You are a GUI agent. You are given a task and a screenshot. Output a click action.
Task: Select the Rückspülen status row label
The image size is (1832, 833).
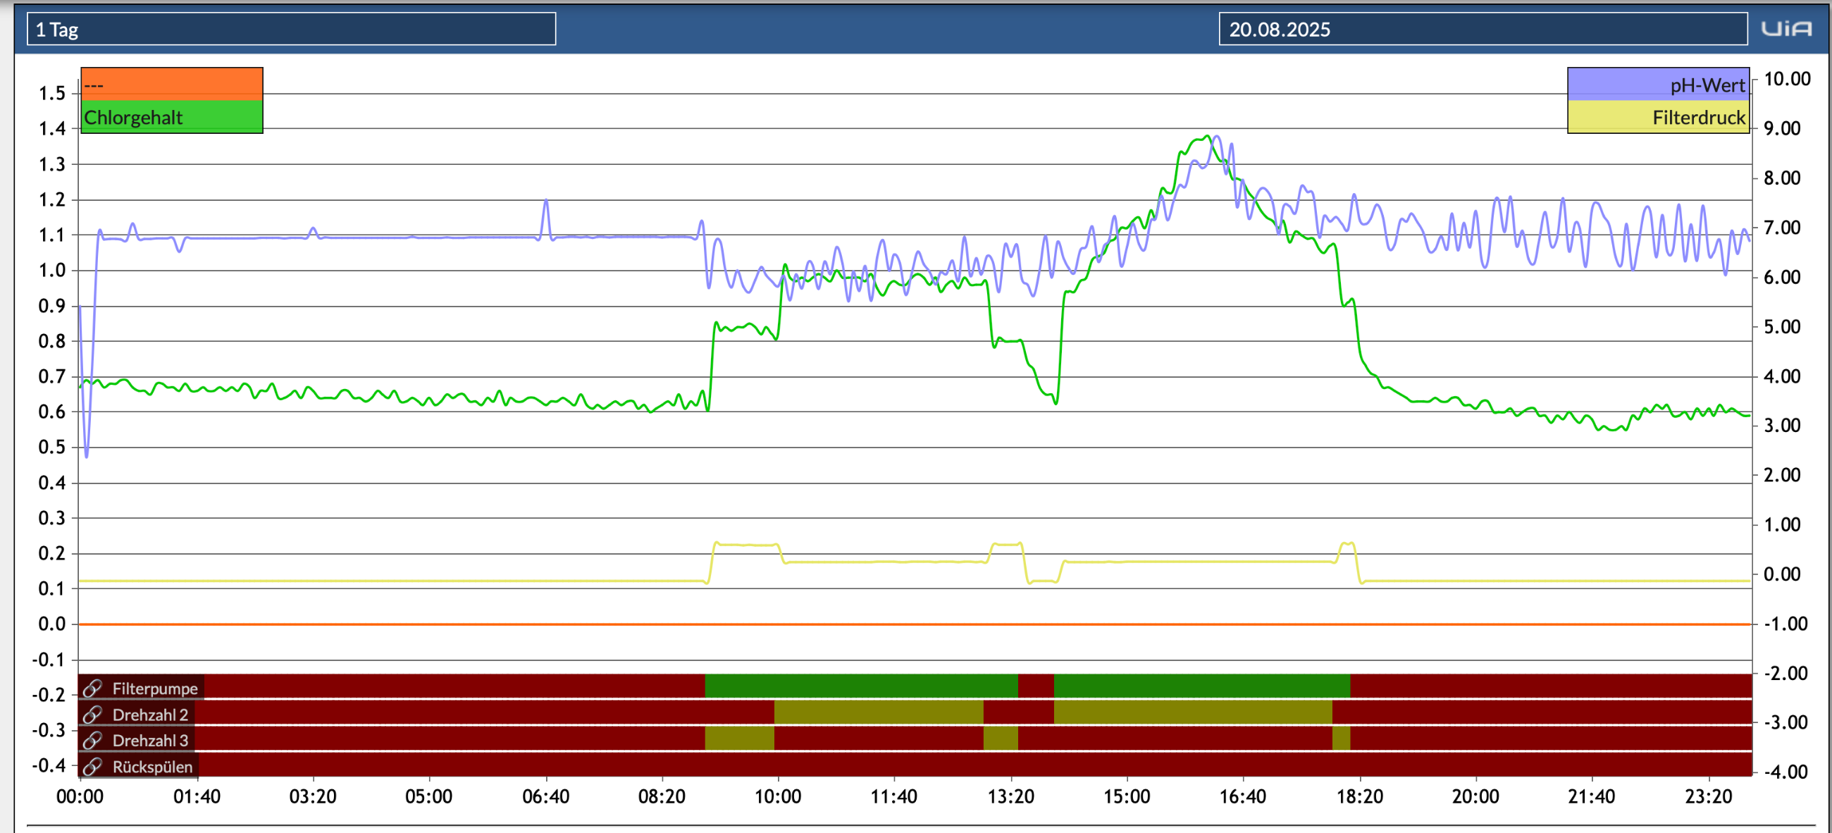pyautogui.click(x=152, y=766)
